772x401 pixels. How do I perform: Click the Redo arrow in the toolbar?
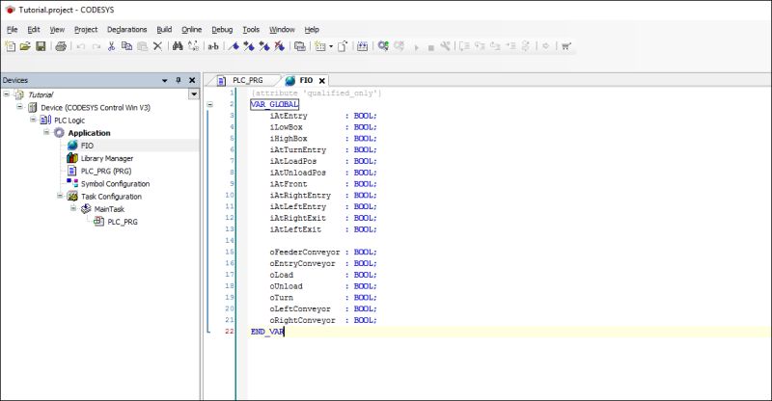pyautogui.click(x=96, y=46)
